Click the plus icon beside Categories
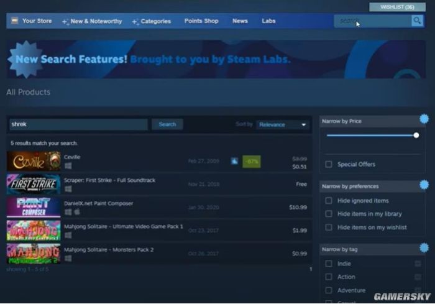The height and width of the screenshot is (304, 435). 135,22
